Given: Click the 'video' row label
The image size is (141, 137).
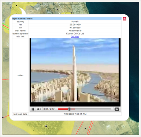Looking at the screenshot, I should click(x=21, y=75).
